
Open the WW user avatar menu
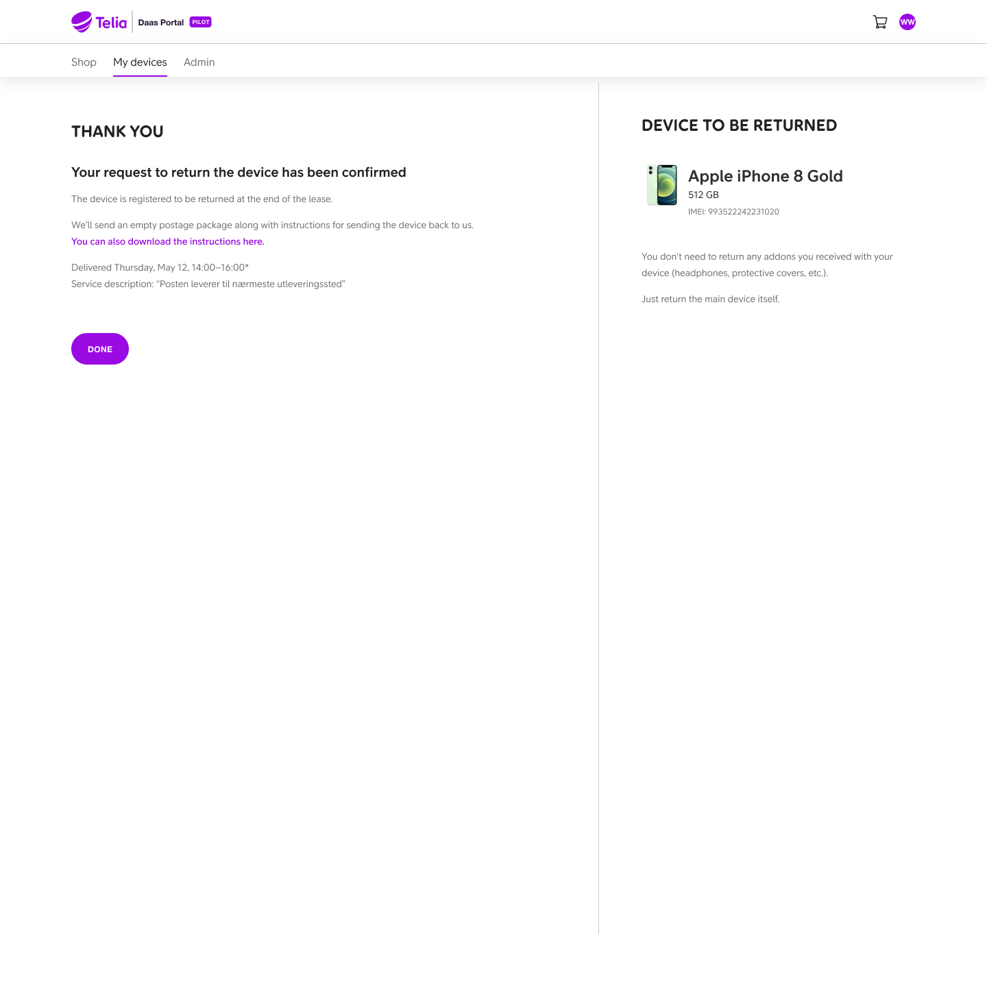[907, 22]
